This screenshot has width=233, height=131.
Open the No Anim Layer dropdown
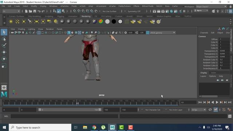(176, 110)
